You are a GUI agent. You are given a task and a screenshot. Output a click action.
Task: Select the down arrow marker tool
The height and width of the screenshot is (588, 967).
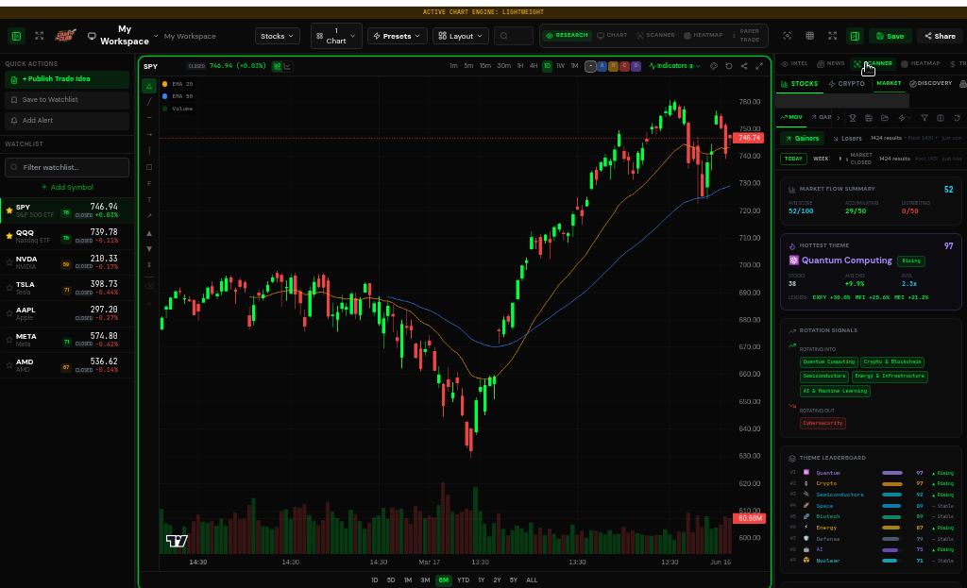(x=149, y=249)
